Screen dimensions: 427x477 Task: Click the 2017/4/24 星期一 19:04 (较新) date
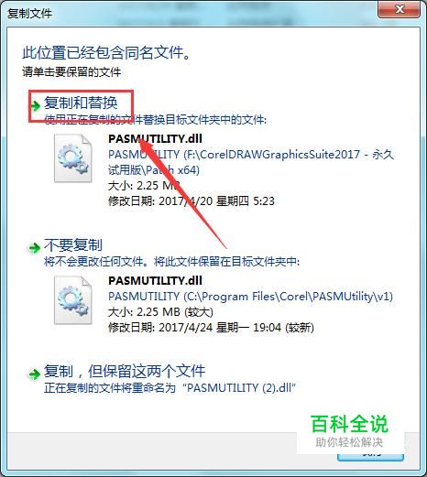211,328
